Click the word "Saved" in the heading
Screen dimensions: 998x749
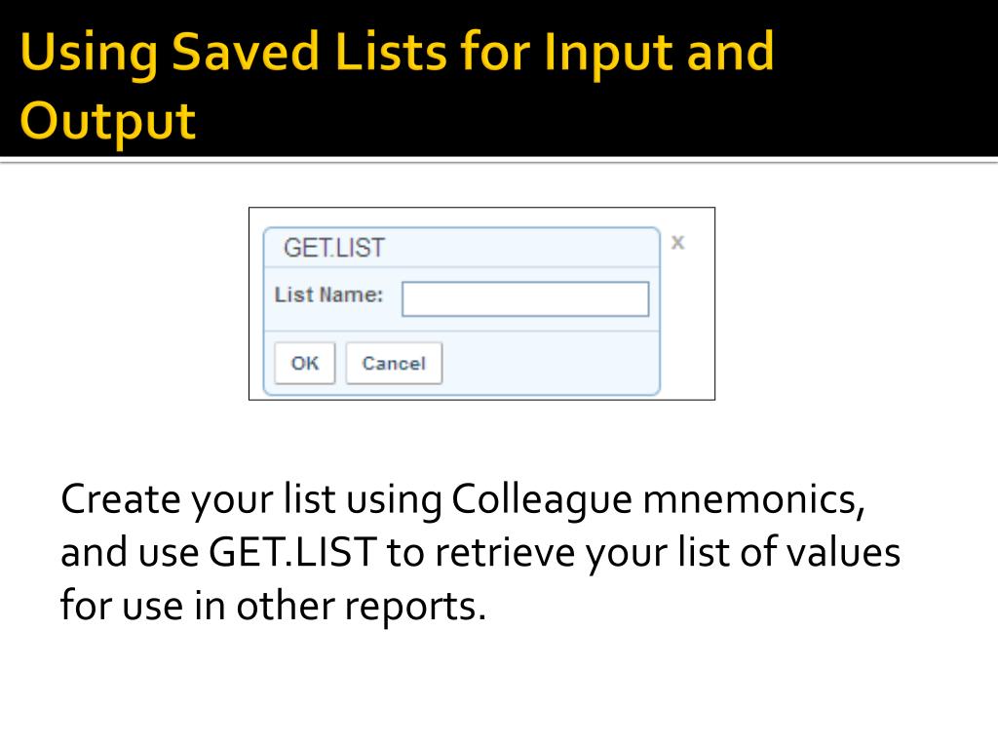(x=245, y=51)
